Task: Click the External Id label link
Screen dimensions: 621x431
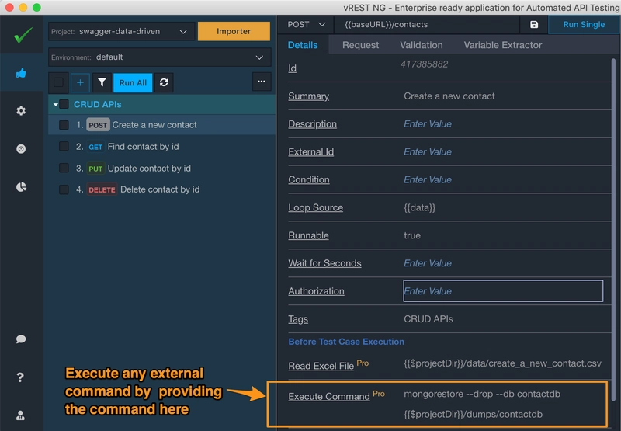Action: tap(311, 152)
